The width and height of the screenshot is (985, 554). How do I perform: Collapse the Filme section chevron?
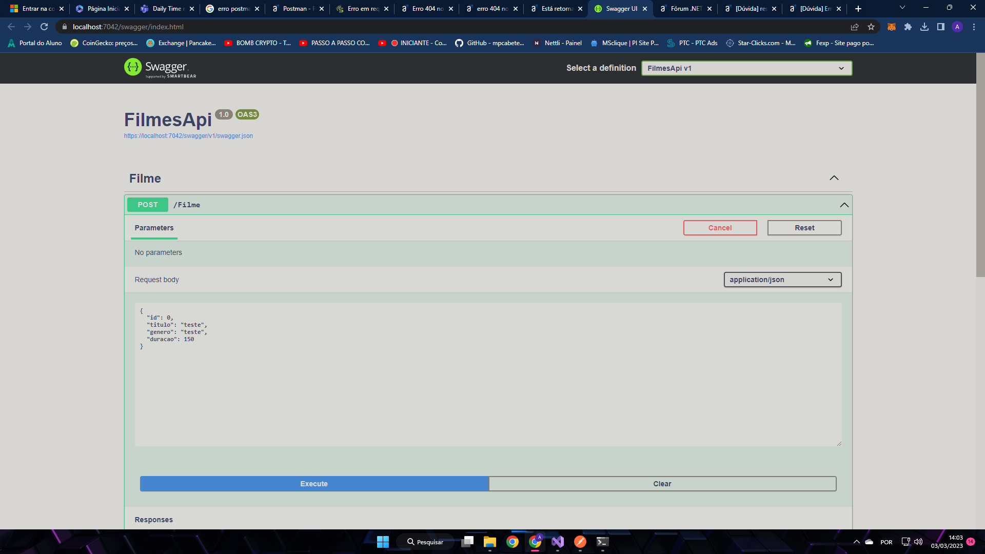(x=834, y=178)
